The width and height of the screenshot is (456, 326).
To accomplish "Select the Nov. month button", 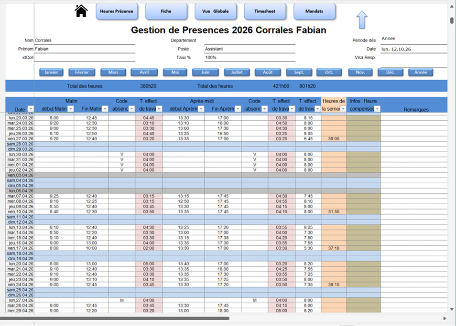I will [x=360, y=72].
